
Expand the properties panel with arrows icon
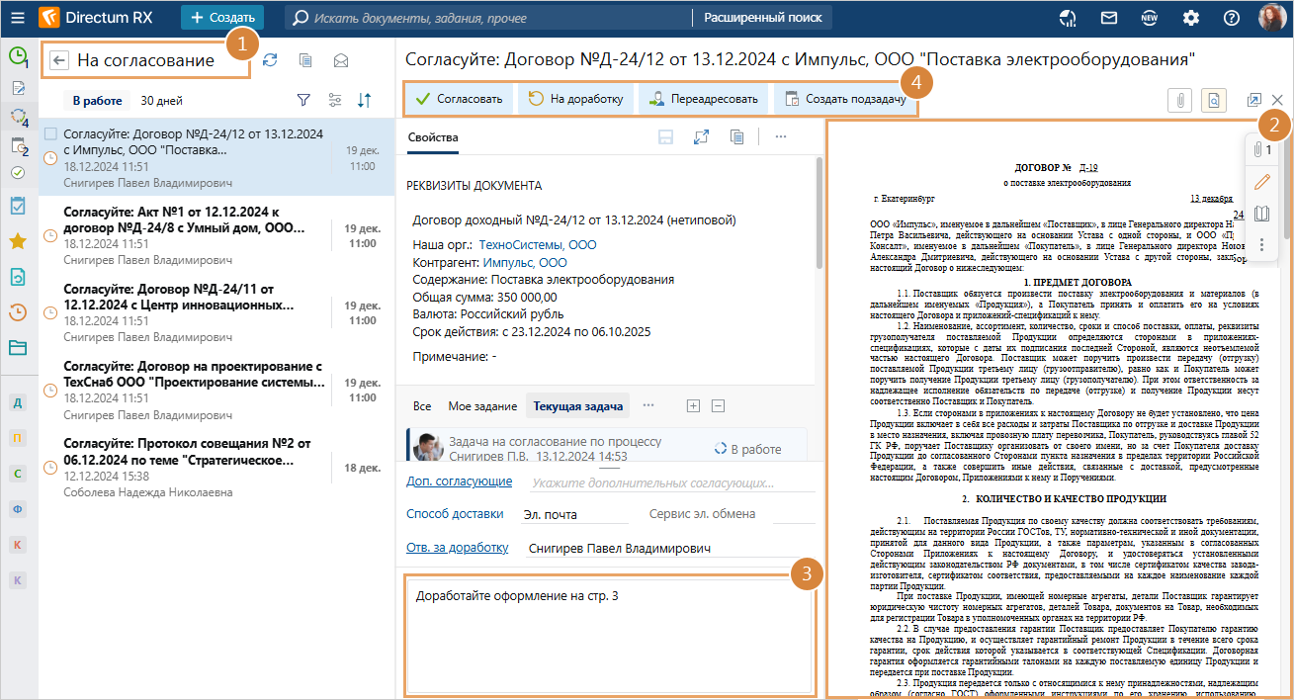[x=701, y=137]
